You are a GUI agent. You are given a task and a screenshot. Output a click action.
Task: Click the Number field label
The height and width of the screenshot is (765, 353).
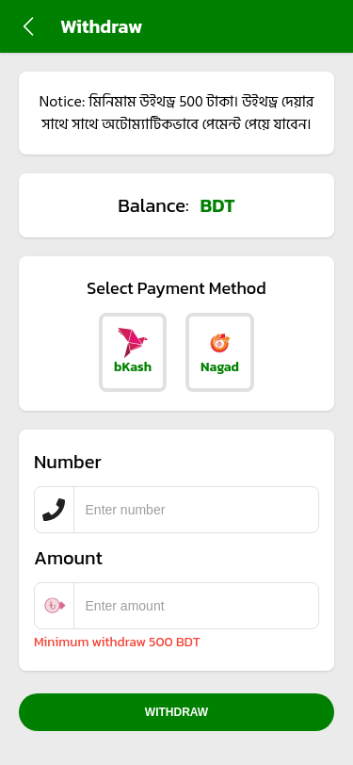68,462
